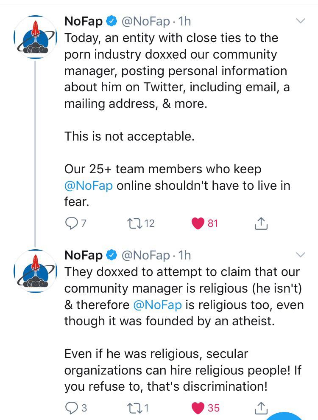The image size is (318, 420).
Task: Open @NoFap handle on the second tweet
Action: click(x=146, y=255)
